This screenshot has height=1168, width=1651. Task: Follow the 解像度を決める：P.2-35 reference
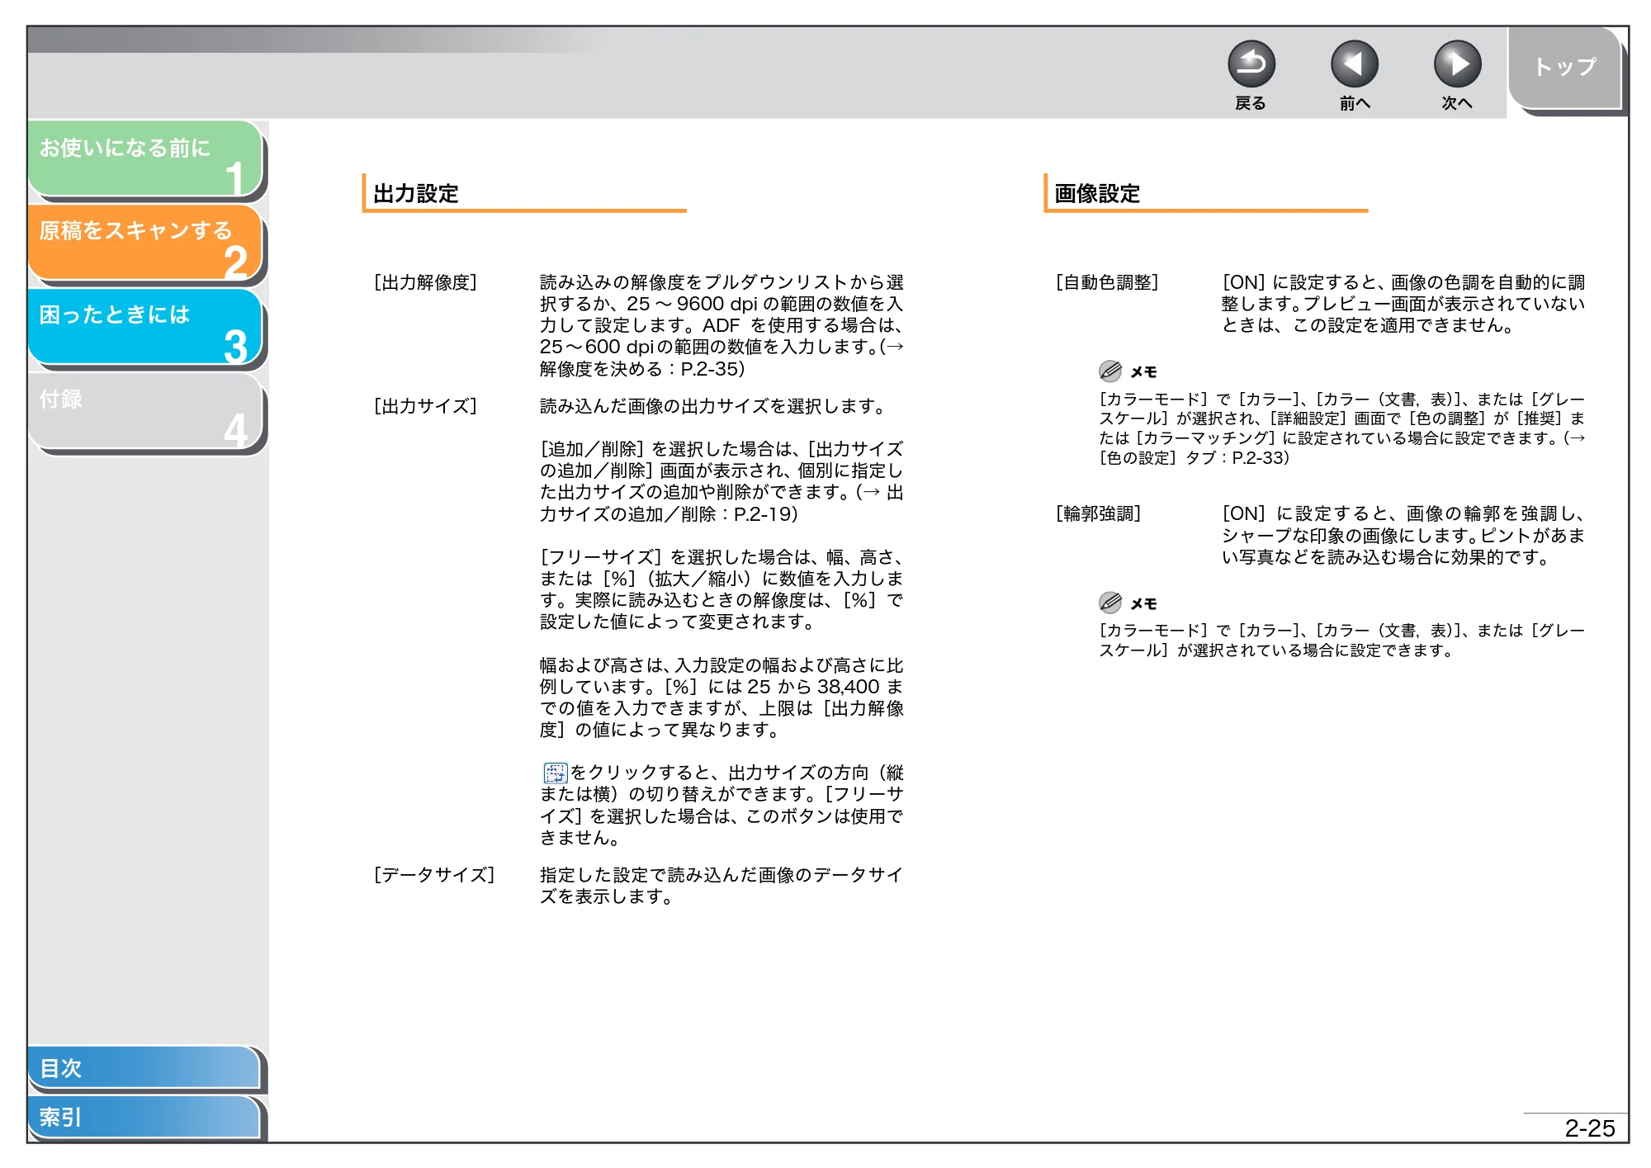[x=642, y=369]
